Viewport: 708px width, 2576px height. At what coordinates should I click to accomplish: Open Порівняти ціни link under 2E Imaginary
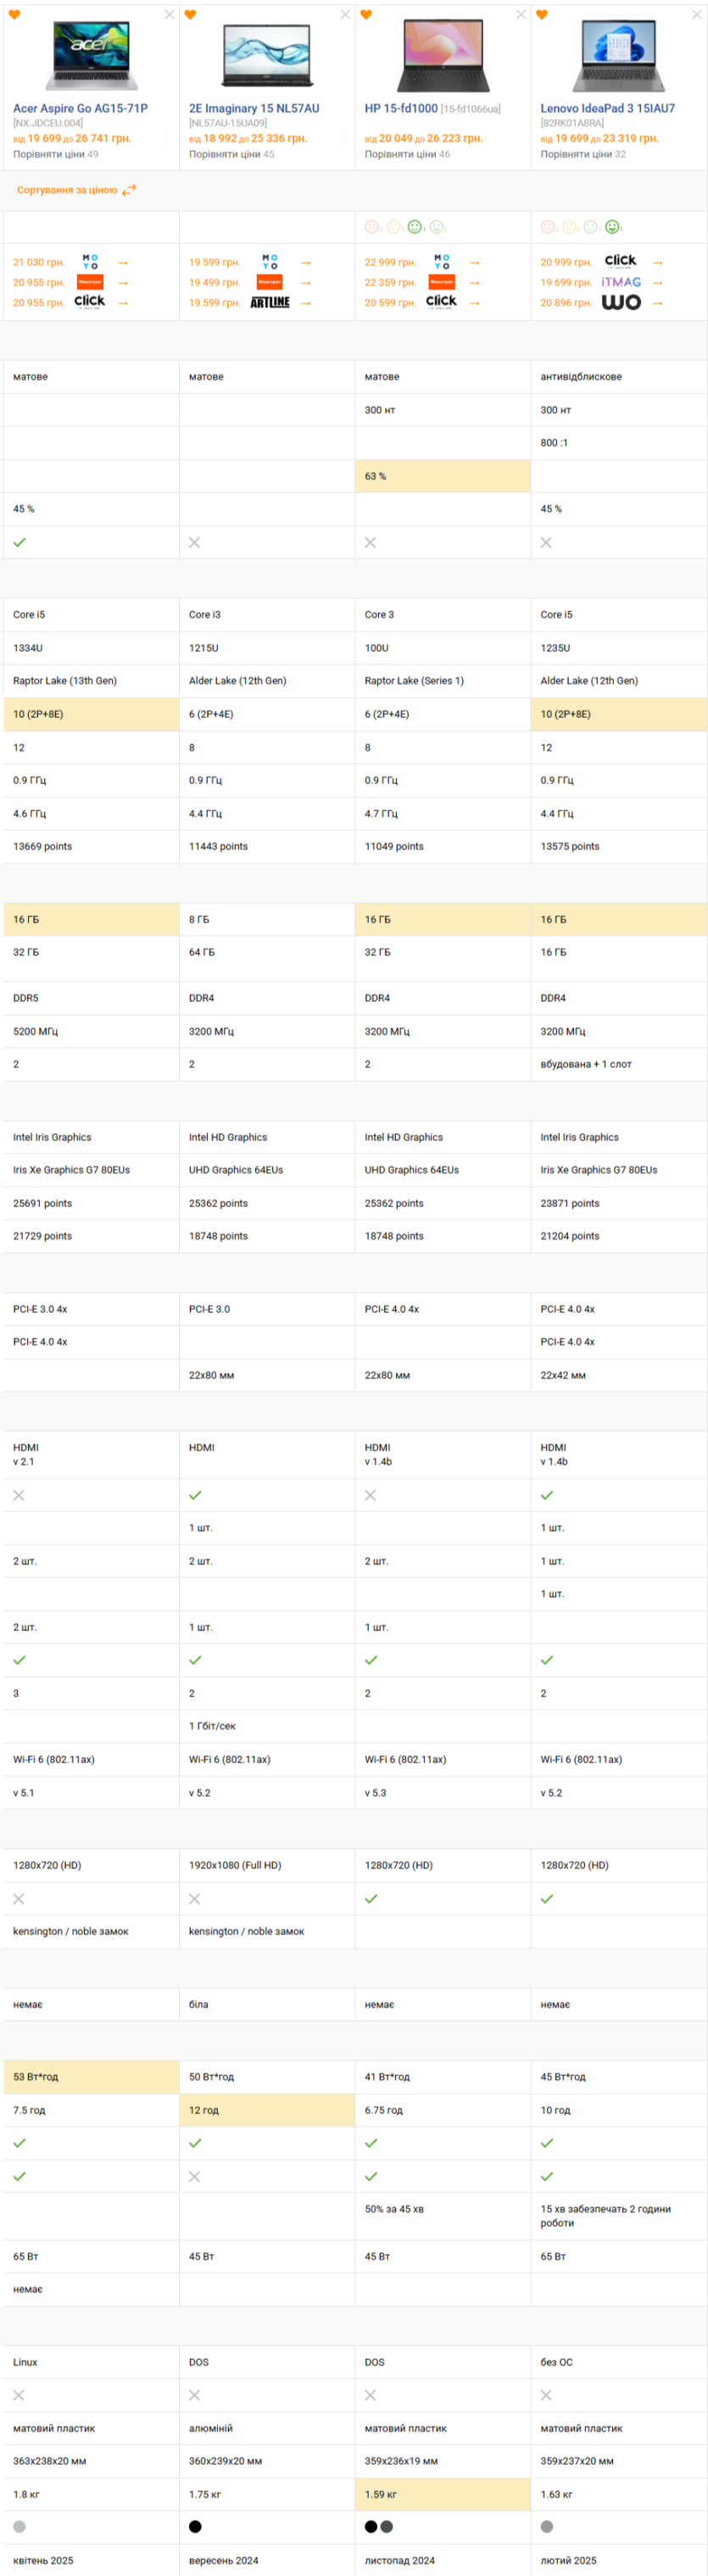(231, 154)
